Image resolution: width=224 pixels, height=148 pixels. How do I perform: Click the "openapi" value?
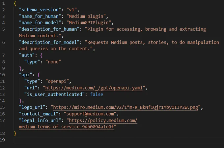tap(57, 81)
